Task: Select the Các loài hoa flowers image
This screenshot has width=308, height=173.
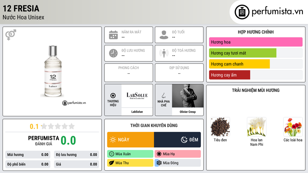Action: click(293, 127)
